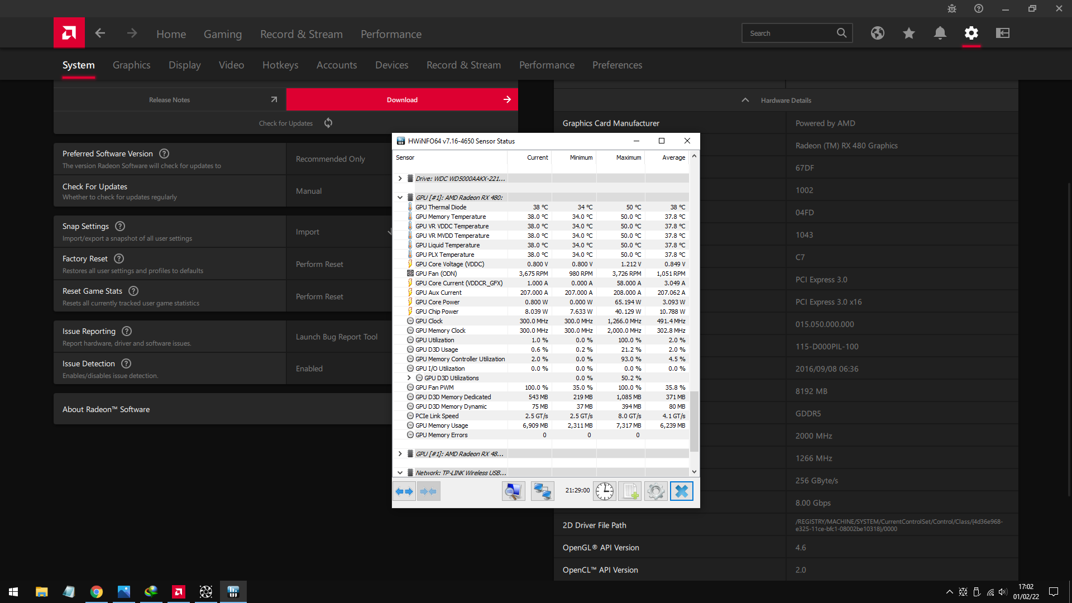1072x603 pixels.
Task: Open notifications bell icon
Action: [x=940, y=33]
